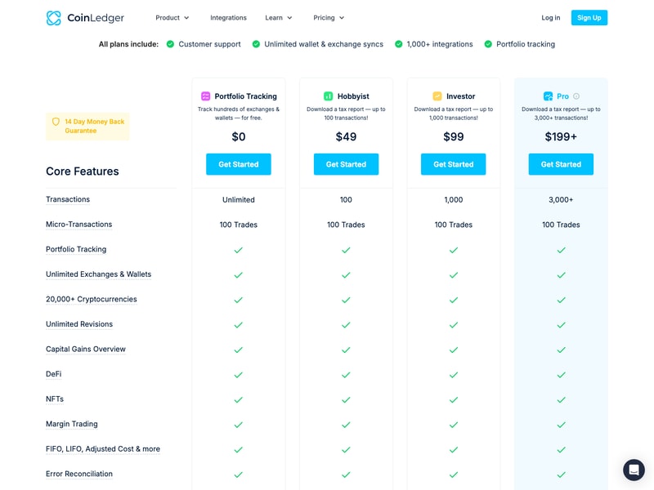
Task: Click the Micro-Transactions feature label
Action: 78,224
